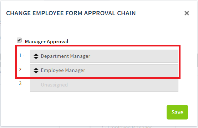Click the step number 3 label

click(22, 83)
